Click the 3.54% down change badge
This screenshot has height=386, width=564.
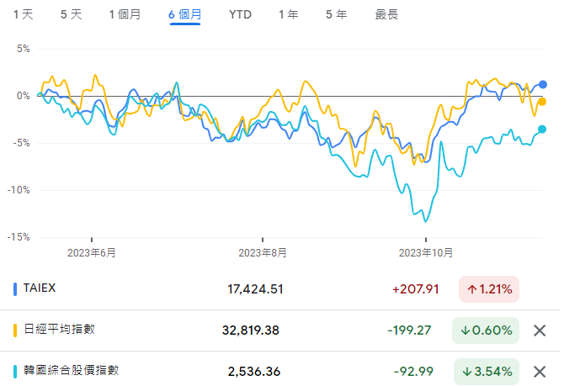coord(486,371)
